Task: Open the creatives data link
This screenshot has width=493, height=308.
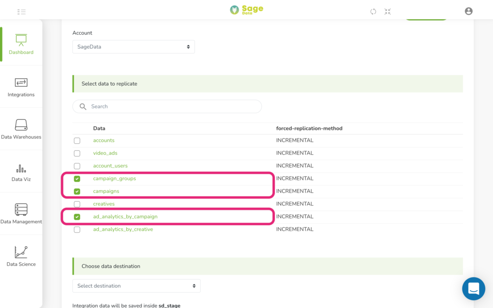Action: coord(104,204)
